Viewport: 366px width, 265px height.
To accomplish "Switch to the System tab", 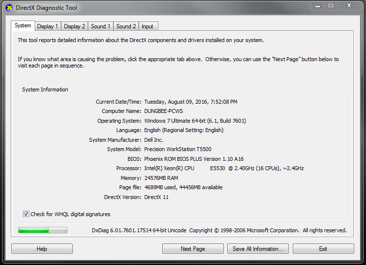I will click(22, 26).
